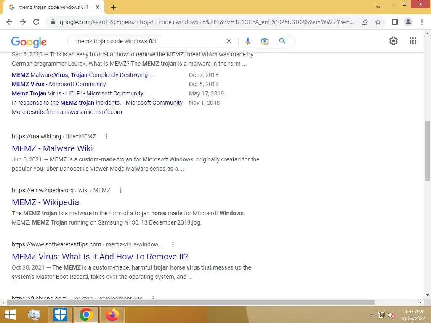This screenshot has height=323, width=431.
Task: Open the muted volume tray icon
Action: tap(391, 315)
